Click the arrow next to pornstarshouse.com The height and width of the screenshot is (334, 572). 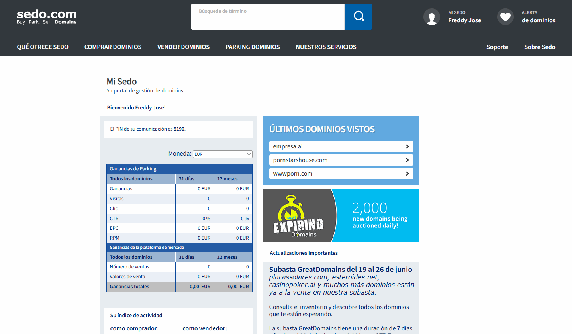(407, 160)
